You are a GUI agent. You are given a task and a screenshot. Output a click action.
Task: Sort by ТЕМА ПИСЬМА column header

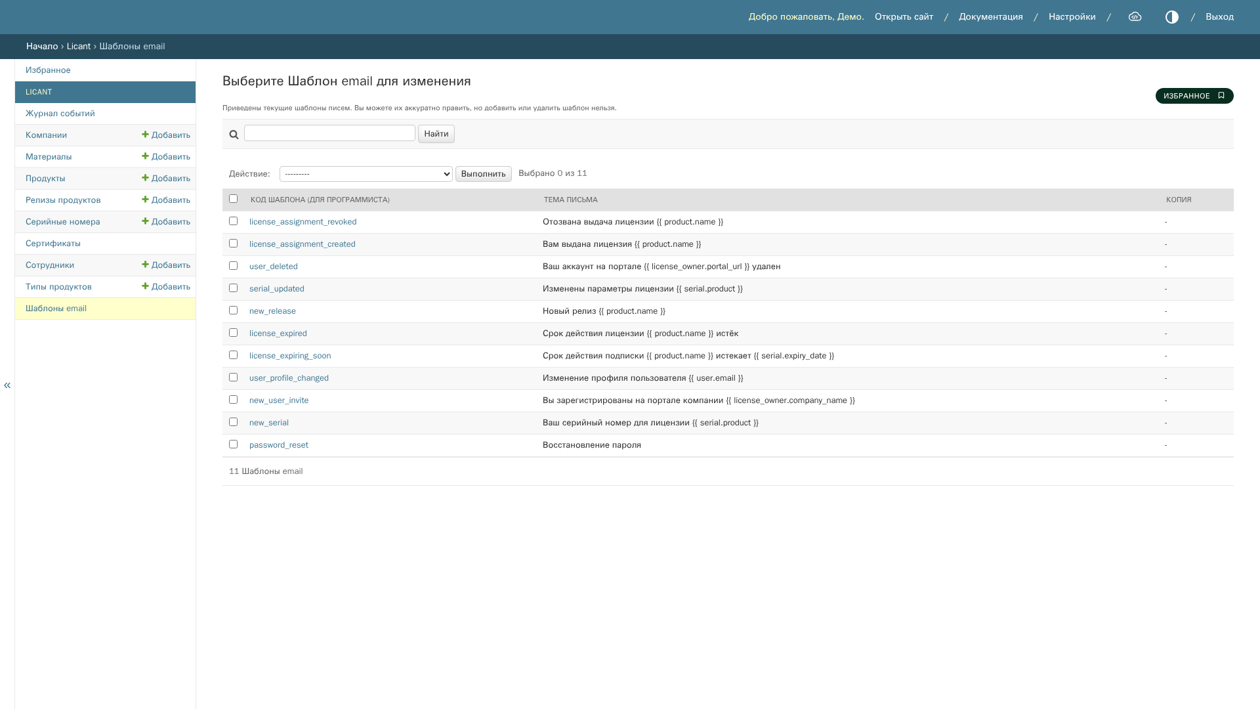(x=570, y=200)
